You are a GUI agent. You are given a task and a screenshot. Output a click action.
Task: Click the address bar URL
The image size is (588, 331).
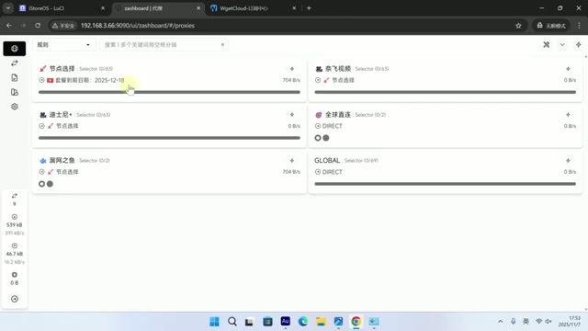point(138,26)
